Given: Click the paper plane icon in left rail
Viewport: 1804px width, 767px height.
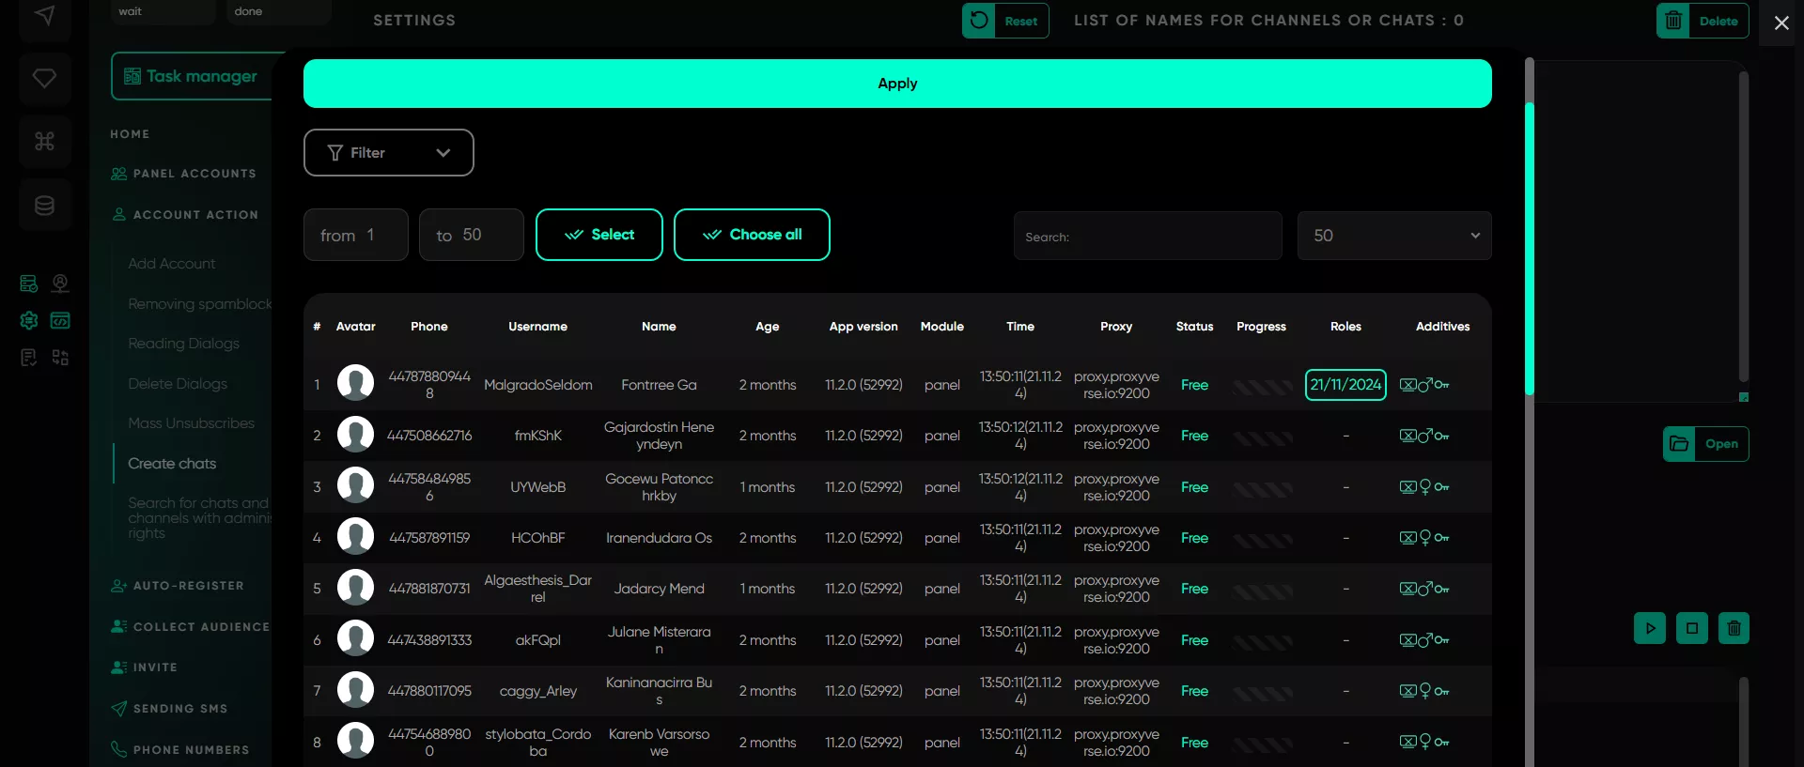Looking at the screenshot, I should (44, 16).
